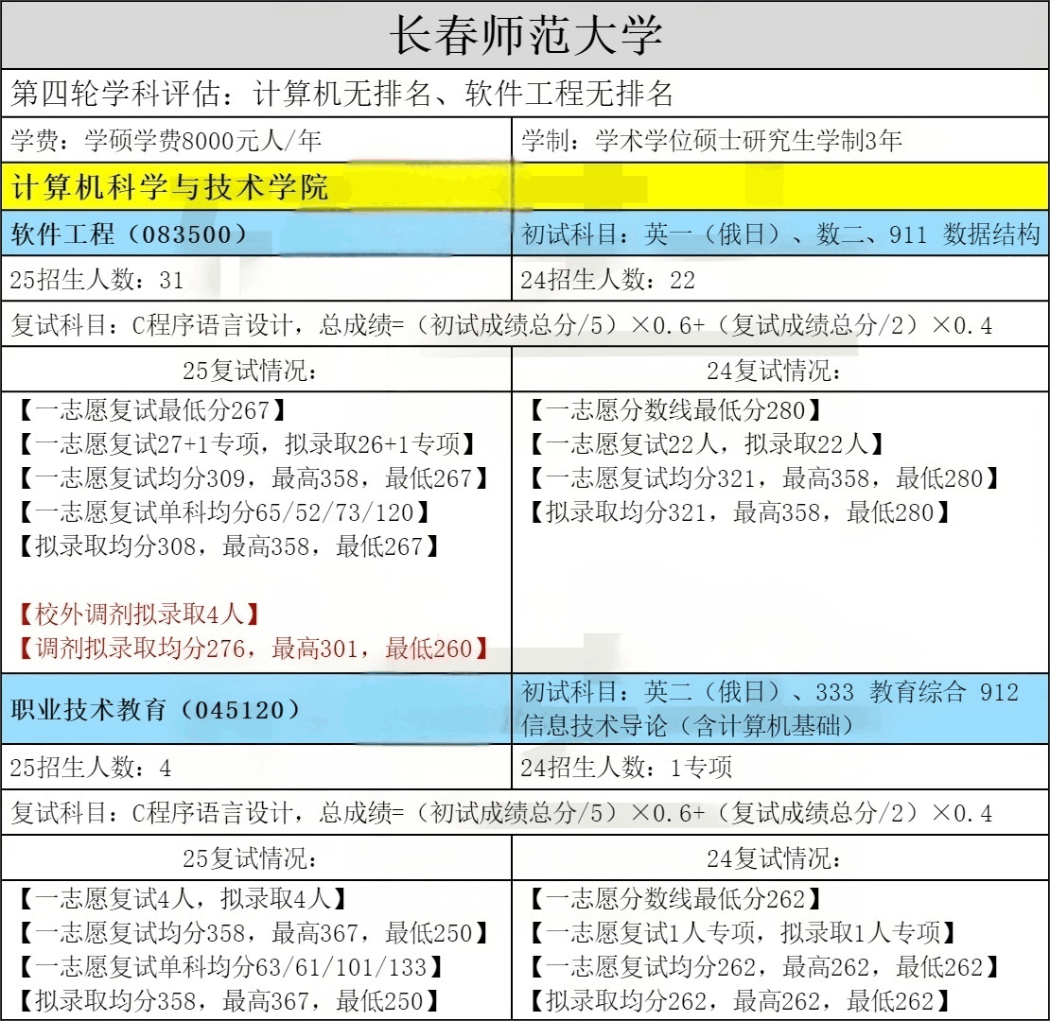The height and width of the screenshot is (1021, 1050).
Task: Click the 一志愿分数线最低分280 line
Action: (672, 410)
